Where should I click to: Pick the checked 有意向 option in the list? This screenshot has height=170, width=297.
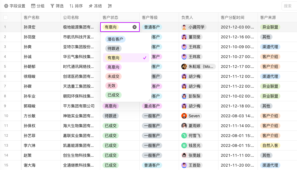[x=113, y=58]
